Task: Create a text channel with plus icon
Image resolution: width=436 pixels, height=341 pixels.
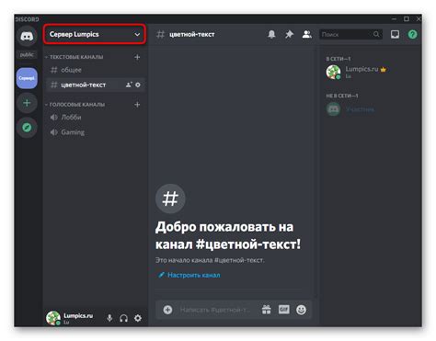Action: click(137, 57)
